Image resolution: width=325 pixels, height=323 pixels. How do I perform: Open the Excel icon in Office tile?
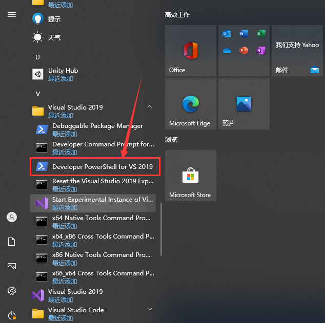pyautogui.click(x=261, y=33)
